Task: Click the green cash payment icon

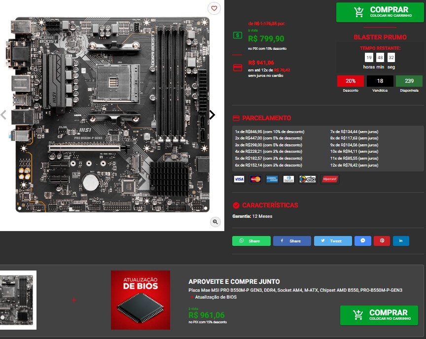Action: 238,35
